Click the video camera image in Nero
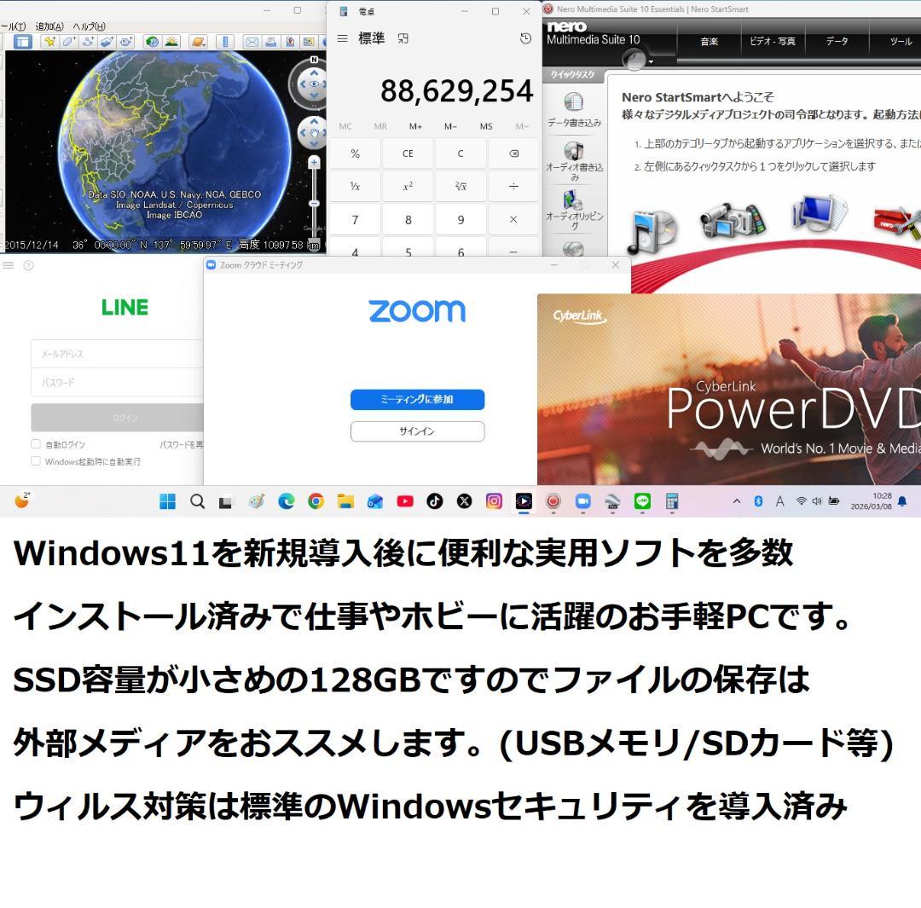 pyautogui.click(x=733, y=220)
